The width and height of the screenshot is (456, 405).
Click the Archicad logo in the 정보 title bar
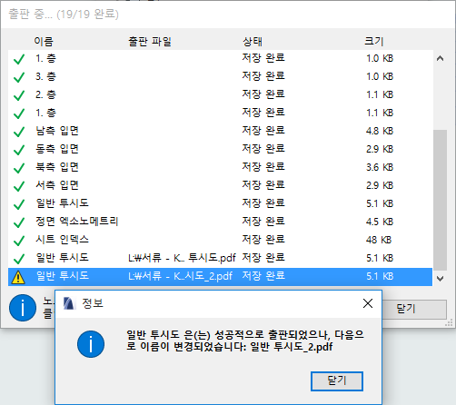pyautogui.click(x=69, y=303)
